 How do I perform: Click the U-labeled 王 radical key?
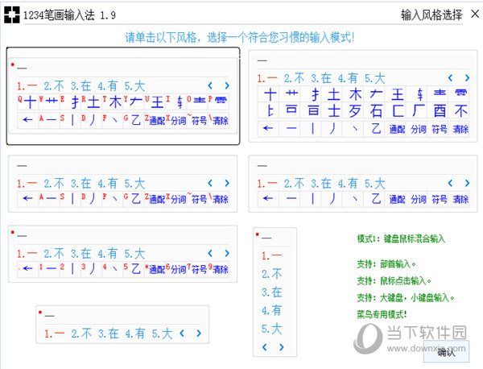point(155,102)
